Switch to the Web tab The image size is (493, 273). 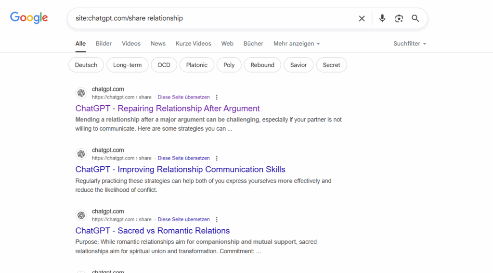tap(227, 44)
